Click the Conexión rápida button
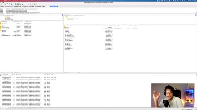Image resolution: width=197 pixels, height=110 pixels. coord(54,6)
